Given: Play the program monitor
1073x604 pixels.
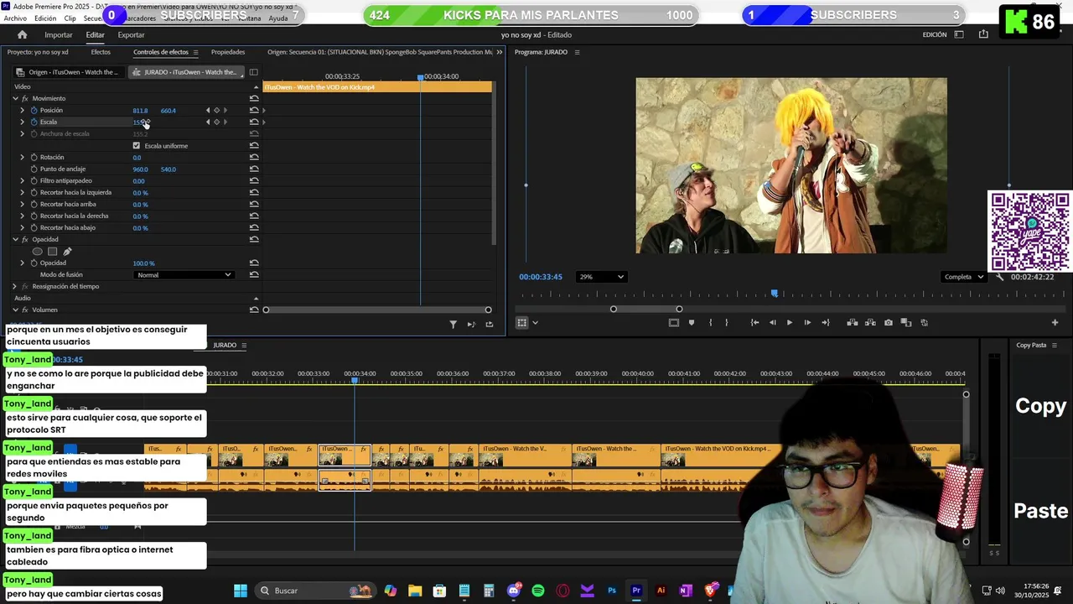Looking at the screenshot, I should [790, 322].
